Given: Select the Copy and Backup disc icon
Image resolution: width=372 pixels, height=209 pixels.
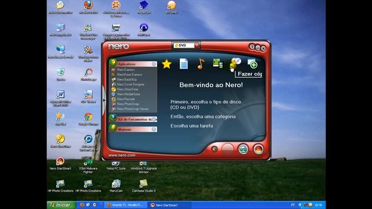Looking at the screenshot, I should pyautogui.click(x=235, y=63).
